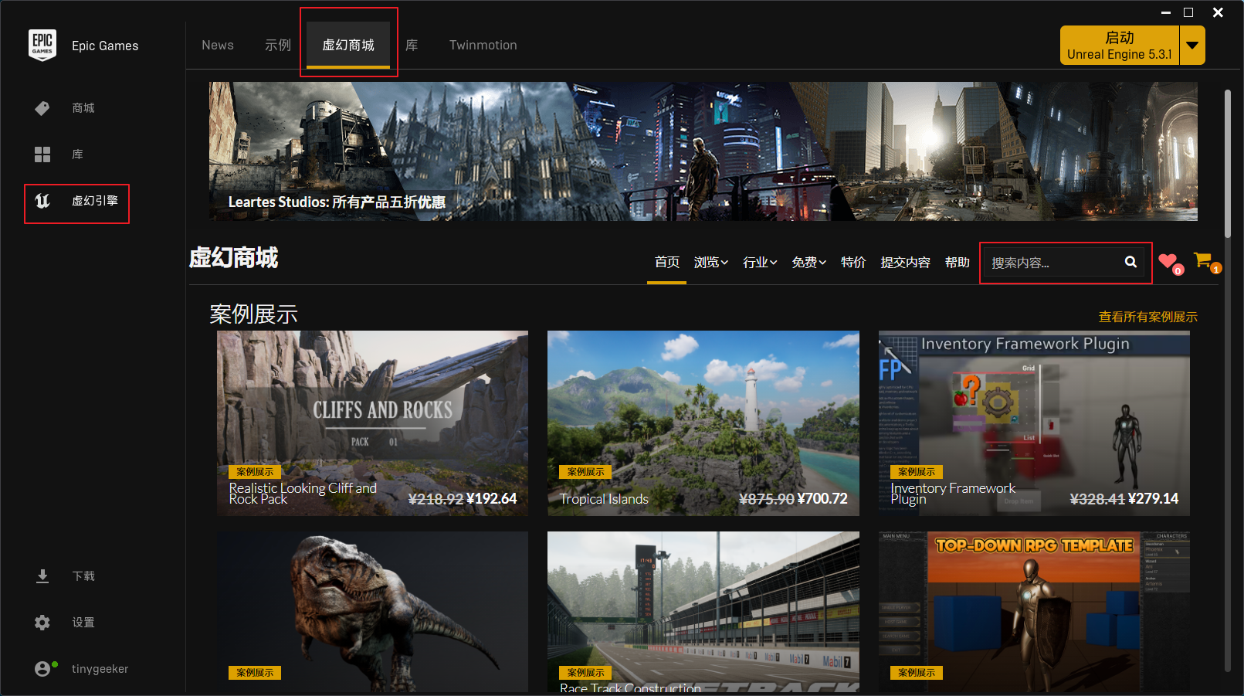Close the Epic Games Launcher window

click(x=1218, y=12)
